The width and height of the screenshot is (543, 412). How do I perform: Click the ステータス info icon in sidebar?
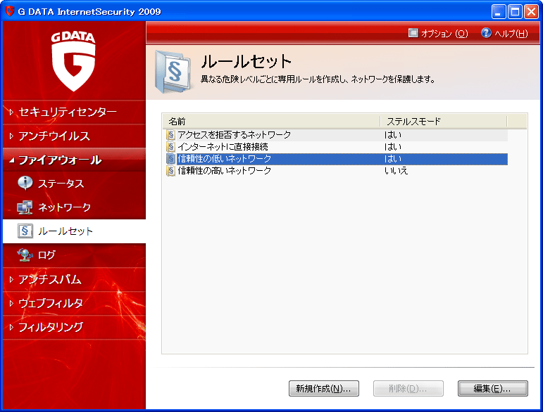click(25, 184)
